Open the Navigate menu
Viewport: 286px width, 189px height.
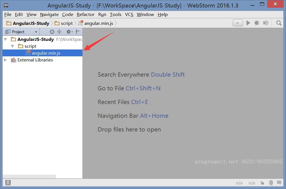click(x=49, y=14)
